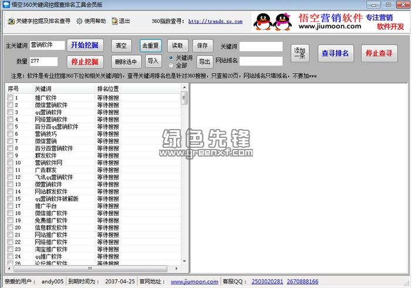Open the http://trends.so.com link
The width and height of the screenshot is (412, 288).
[215, 21]
